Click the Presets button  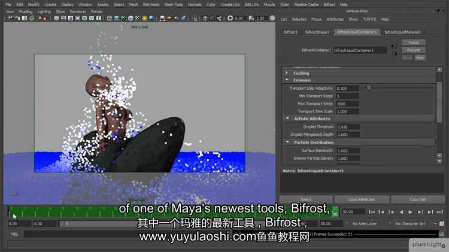pos(414,50)
